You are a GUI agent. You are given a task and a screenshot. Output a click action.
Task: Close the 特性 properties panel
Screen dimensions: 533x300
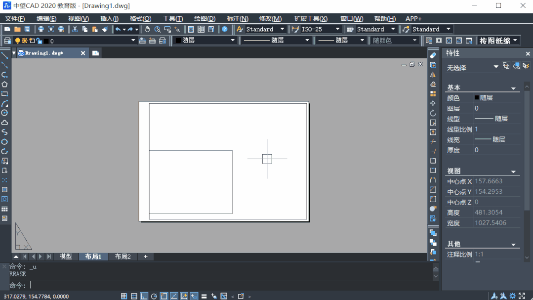coord(528,54)
